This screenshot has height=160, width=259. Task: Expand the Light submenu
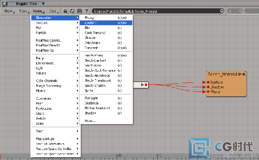tap(55, 68)
